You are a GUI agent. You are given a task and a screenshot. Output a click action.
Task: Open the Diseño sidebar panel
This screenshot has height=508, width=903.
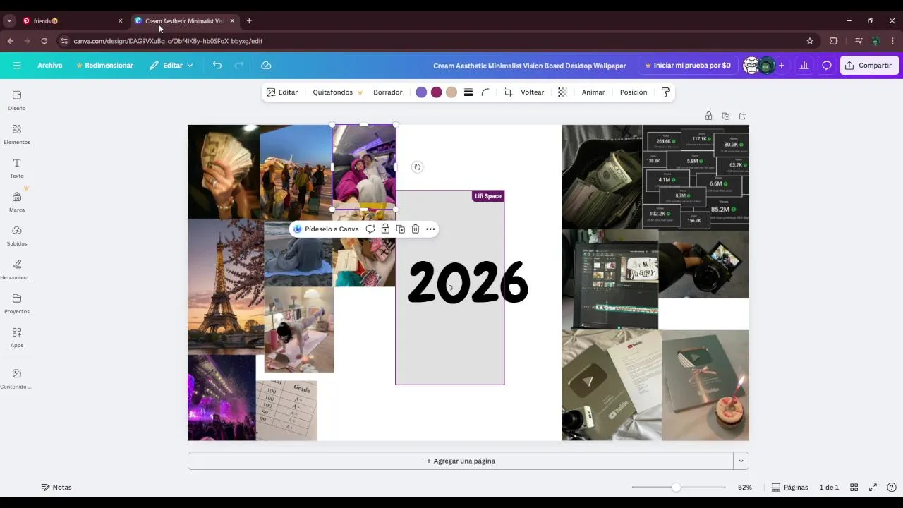[17, 100]
